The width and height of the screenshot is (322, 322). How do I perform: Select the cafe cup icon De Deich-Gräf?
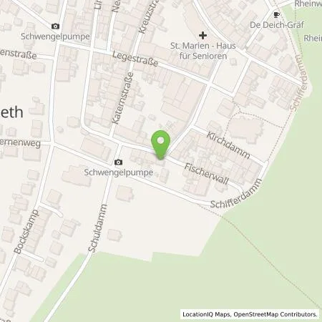(276, 15)
